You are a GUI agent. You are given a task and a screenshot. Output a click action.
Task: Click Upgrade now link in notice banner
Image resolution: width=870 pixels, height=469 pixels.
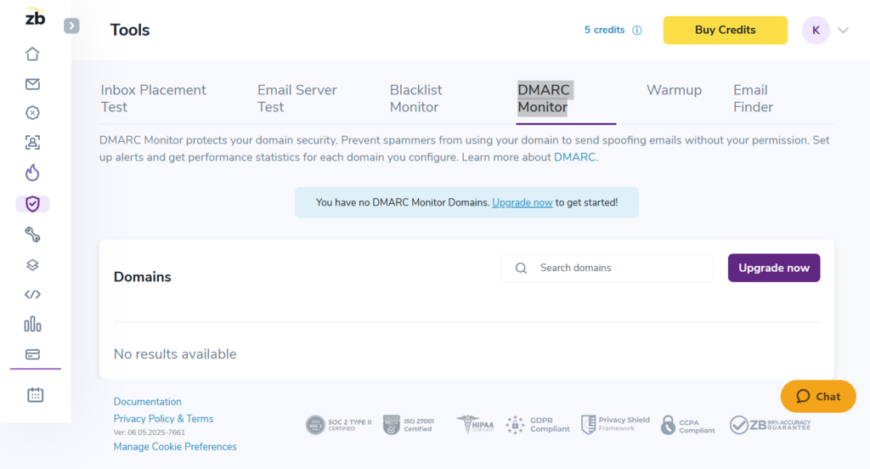point(523,202)
